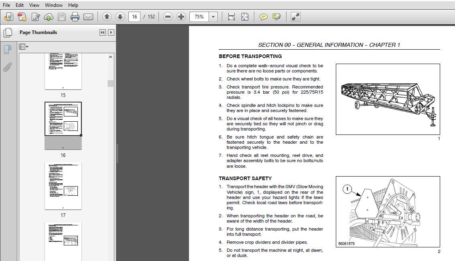Click the thumbnail panel scrollbar thumb
455x261 pixels.
[x=110, y=83]
